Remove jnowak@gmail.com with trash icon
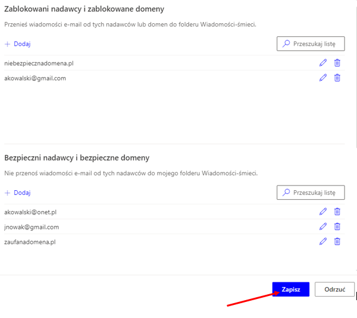 337,226
